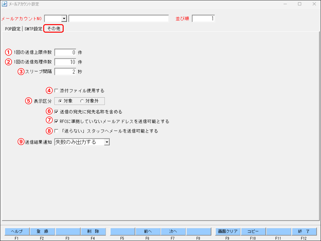
Task: Click the account name field beside メールアカウントNO
Action: click(x=119, y=19)
